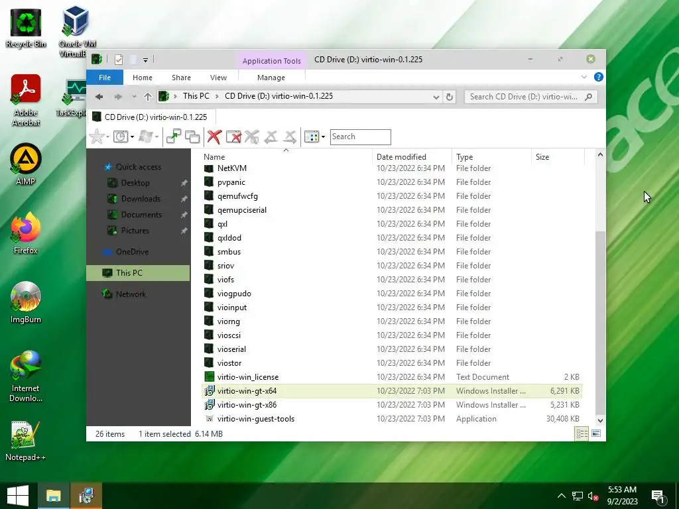Viewport: 679px width, 509px height.
Task: Click the toolbar Search input field
Action: tap(360, 137)
